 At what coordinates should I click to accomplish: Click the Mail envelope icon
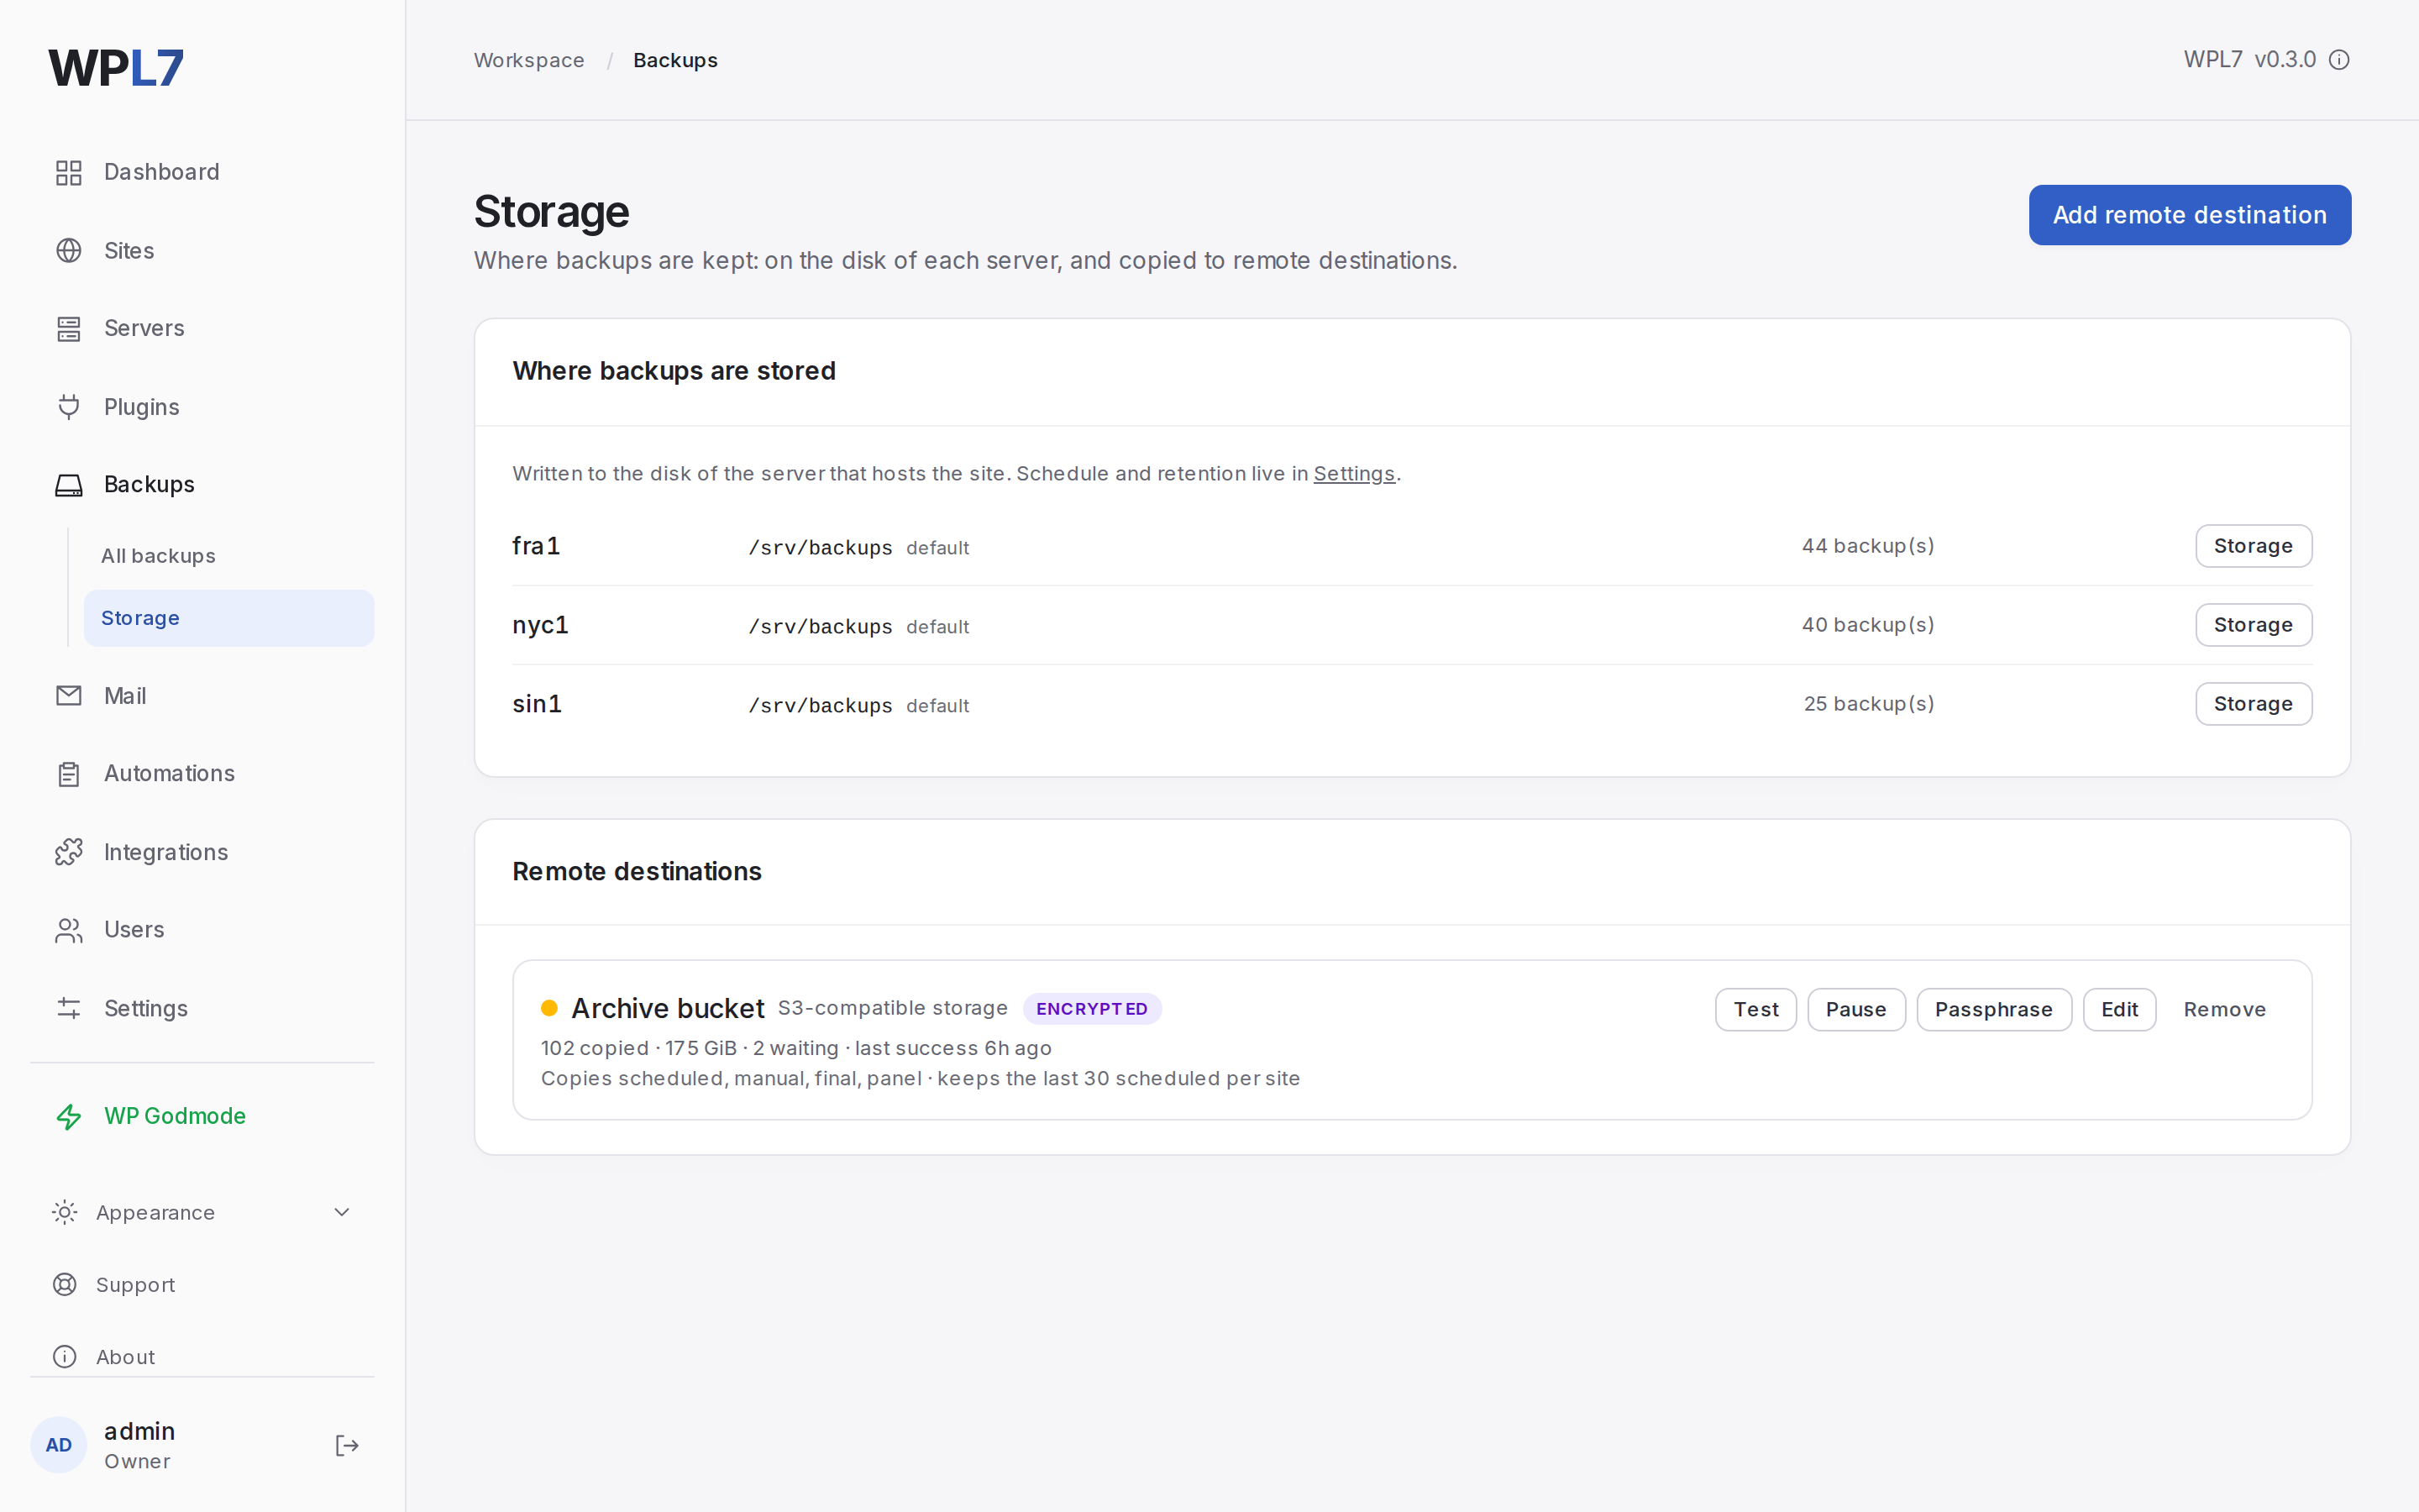[x=69, y=696]
